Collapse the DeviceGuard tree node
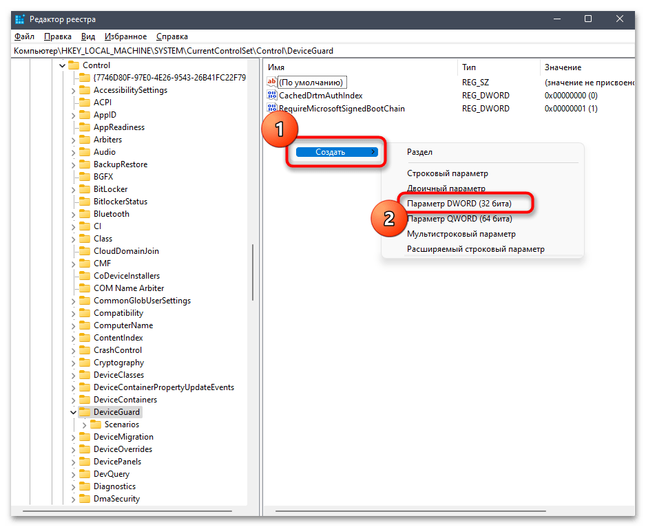The height and width of the screenshot is (527, 646). tap(73, 412)
